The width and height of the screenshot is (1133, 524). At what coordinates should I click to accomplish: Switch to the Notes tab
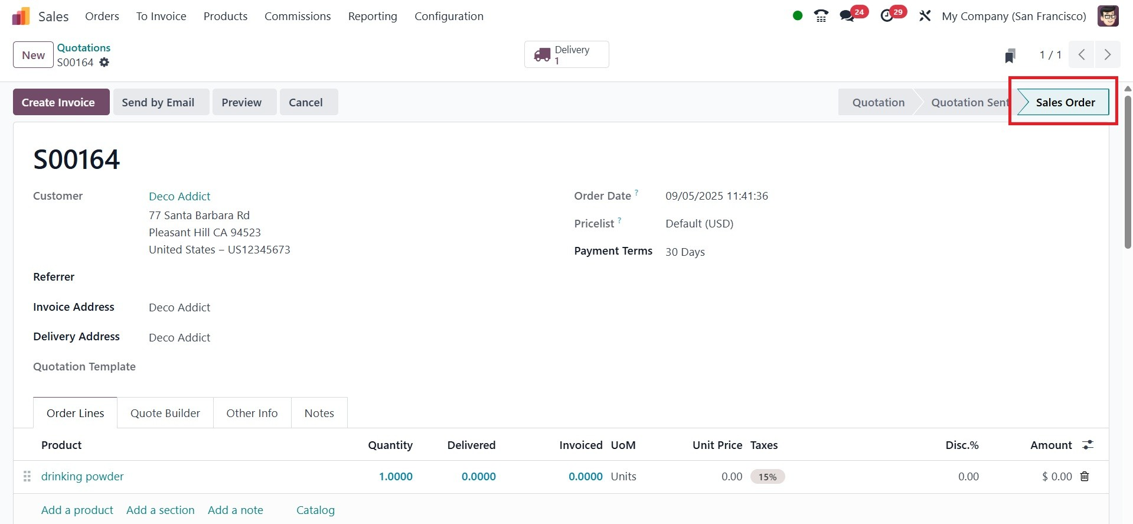[x=319, y=413]
